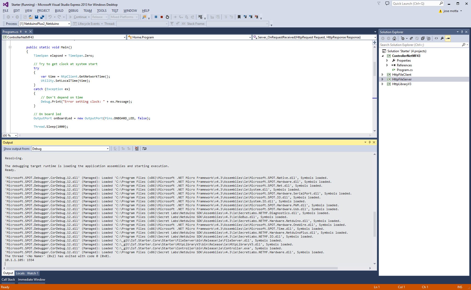This screenshot has height=290, width=471.
Task: Click View Code icon in Solution Explorer
Action: [436, 38]
